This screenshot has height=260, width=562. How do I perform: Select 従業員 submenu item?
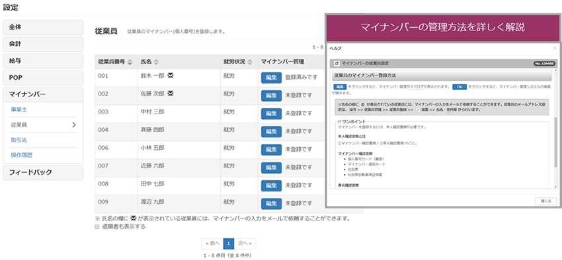coord(43,125)
